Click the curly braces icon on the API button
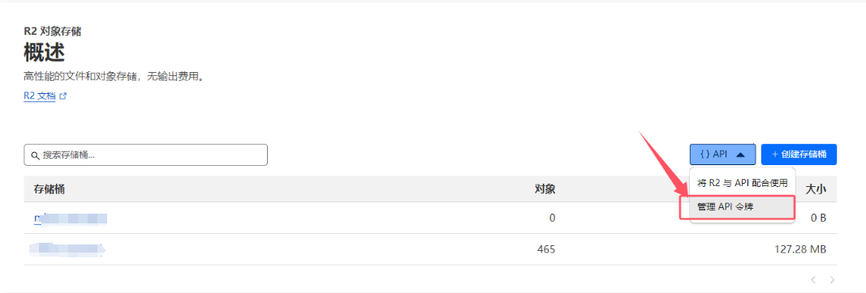 pos(704,155)
